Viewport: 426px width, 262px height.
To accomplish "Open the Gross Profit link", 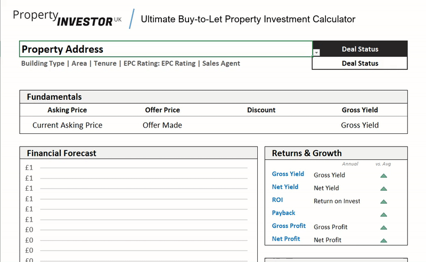I will (289, 226).
